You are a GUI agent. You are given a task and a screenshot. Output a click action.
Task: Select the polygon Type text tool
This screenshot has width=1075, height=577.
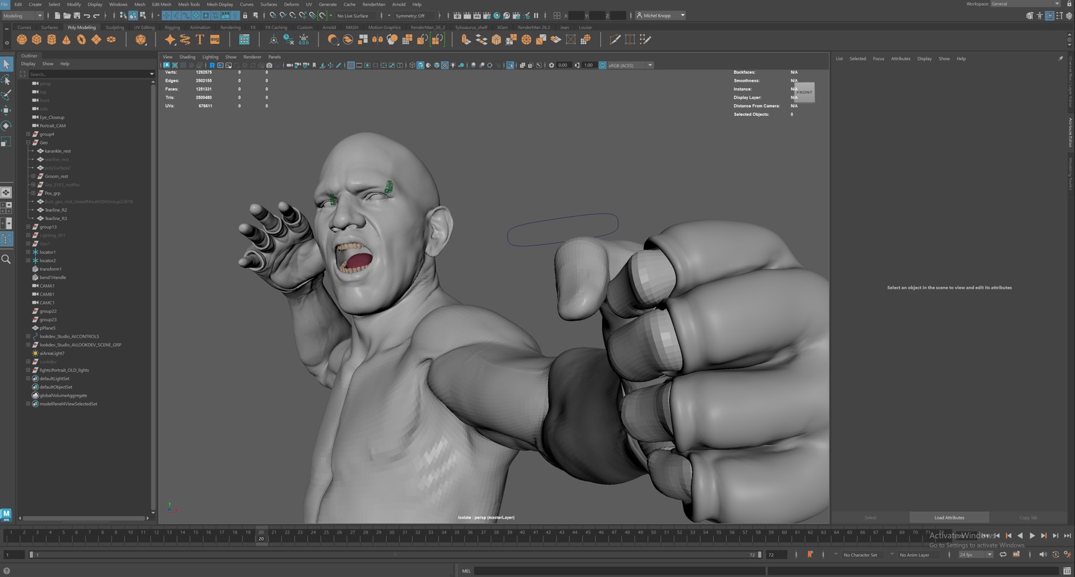(200, 40)
